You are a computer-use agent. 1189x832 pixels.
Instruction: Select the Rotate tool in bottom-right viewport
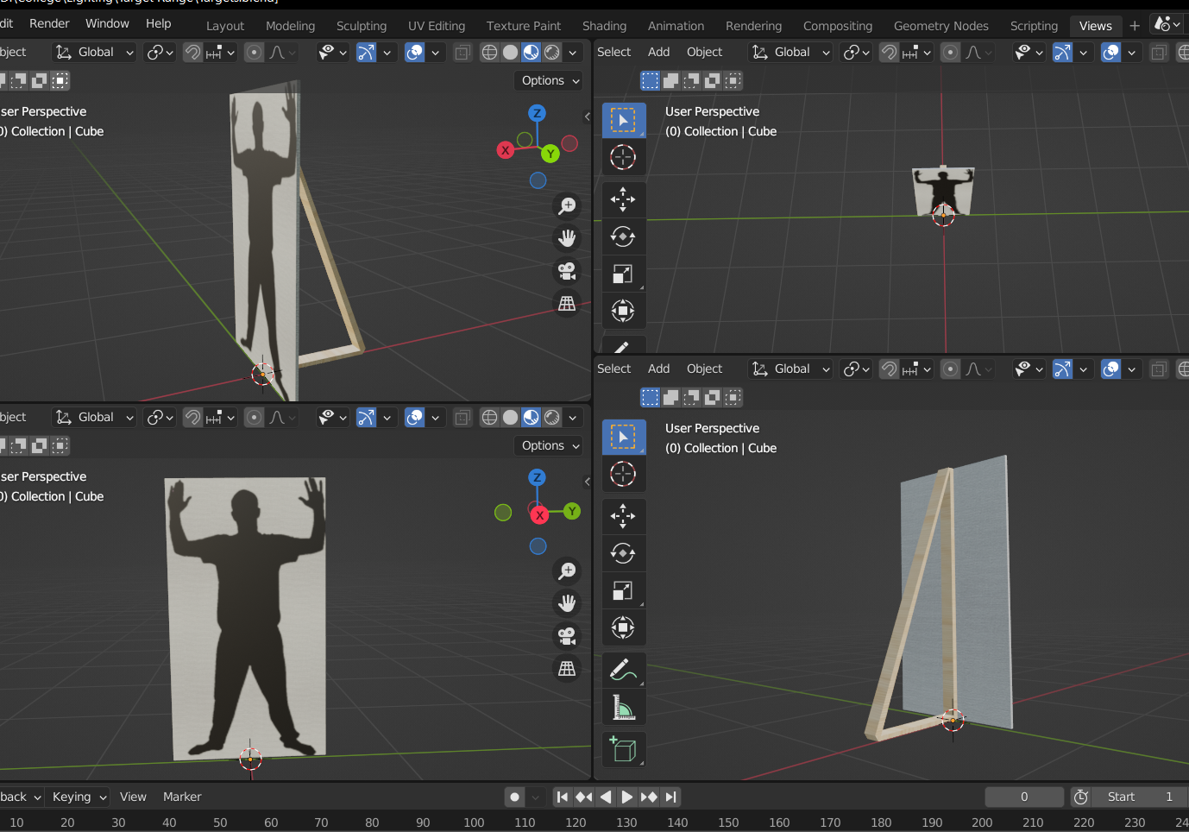tap(623, 553)
